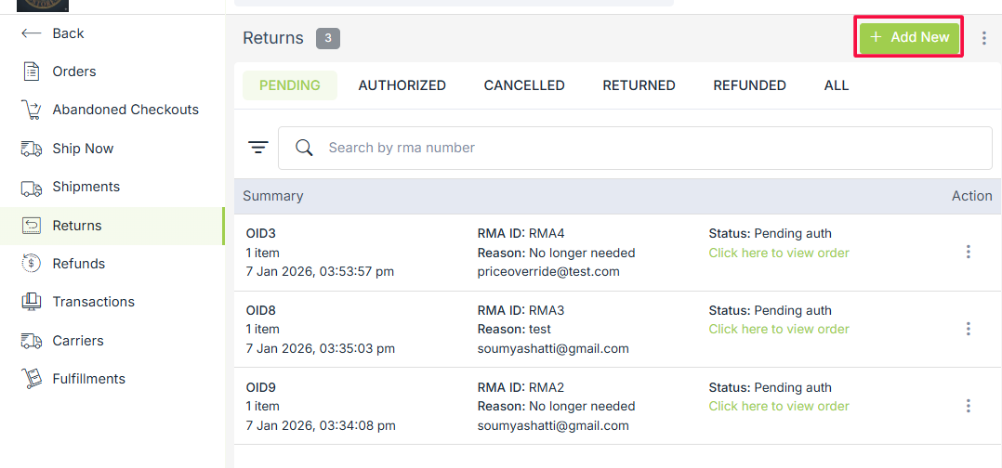This screenshot has height=468, width=1002.
Task: Open Abandoned Checkouts cart icon
Action: (32, 110)
